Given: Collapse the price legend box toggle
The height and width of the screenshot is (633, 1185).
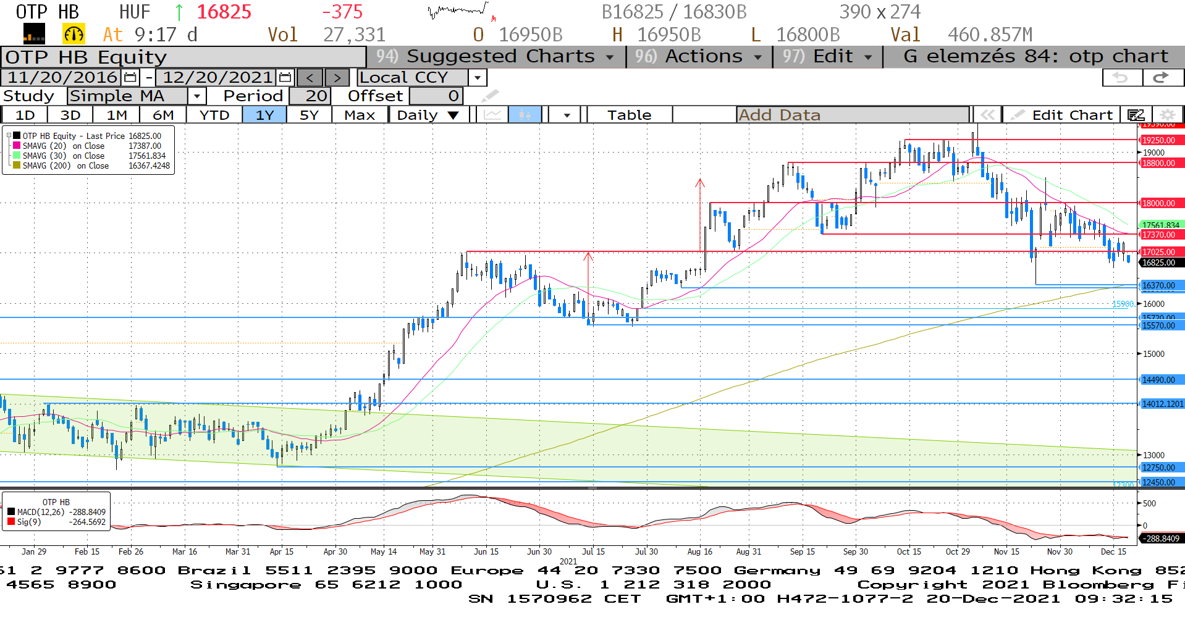Looking at the screenshot, I should tap(9, 135).
